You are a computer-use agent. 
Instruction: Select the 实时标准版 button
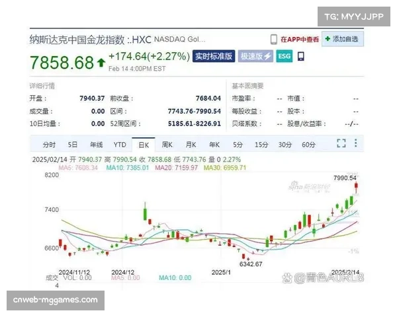[x=214, y=56]
